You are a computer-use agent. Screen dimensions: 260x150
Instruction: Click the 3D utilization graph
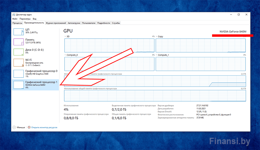[x=109, y=45]
